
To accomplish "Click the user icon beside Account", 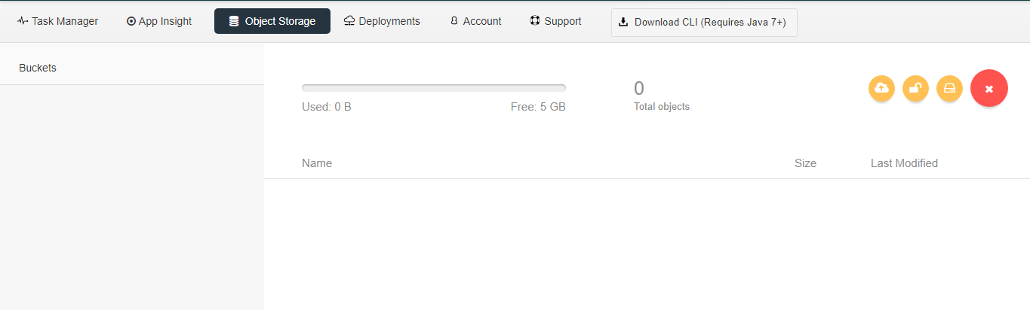I will pyautogui.click(x=454, y=21).
